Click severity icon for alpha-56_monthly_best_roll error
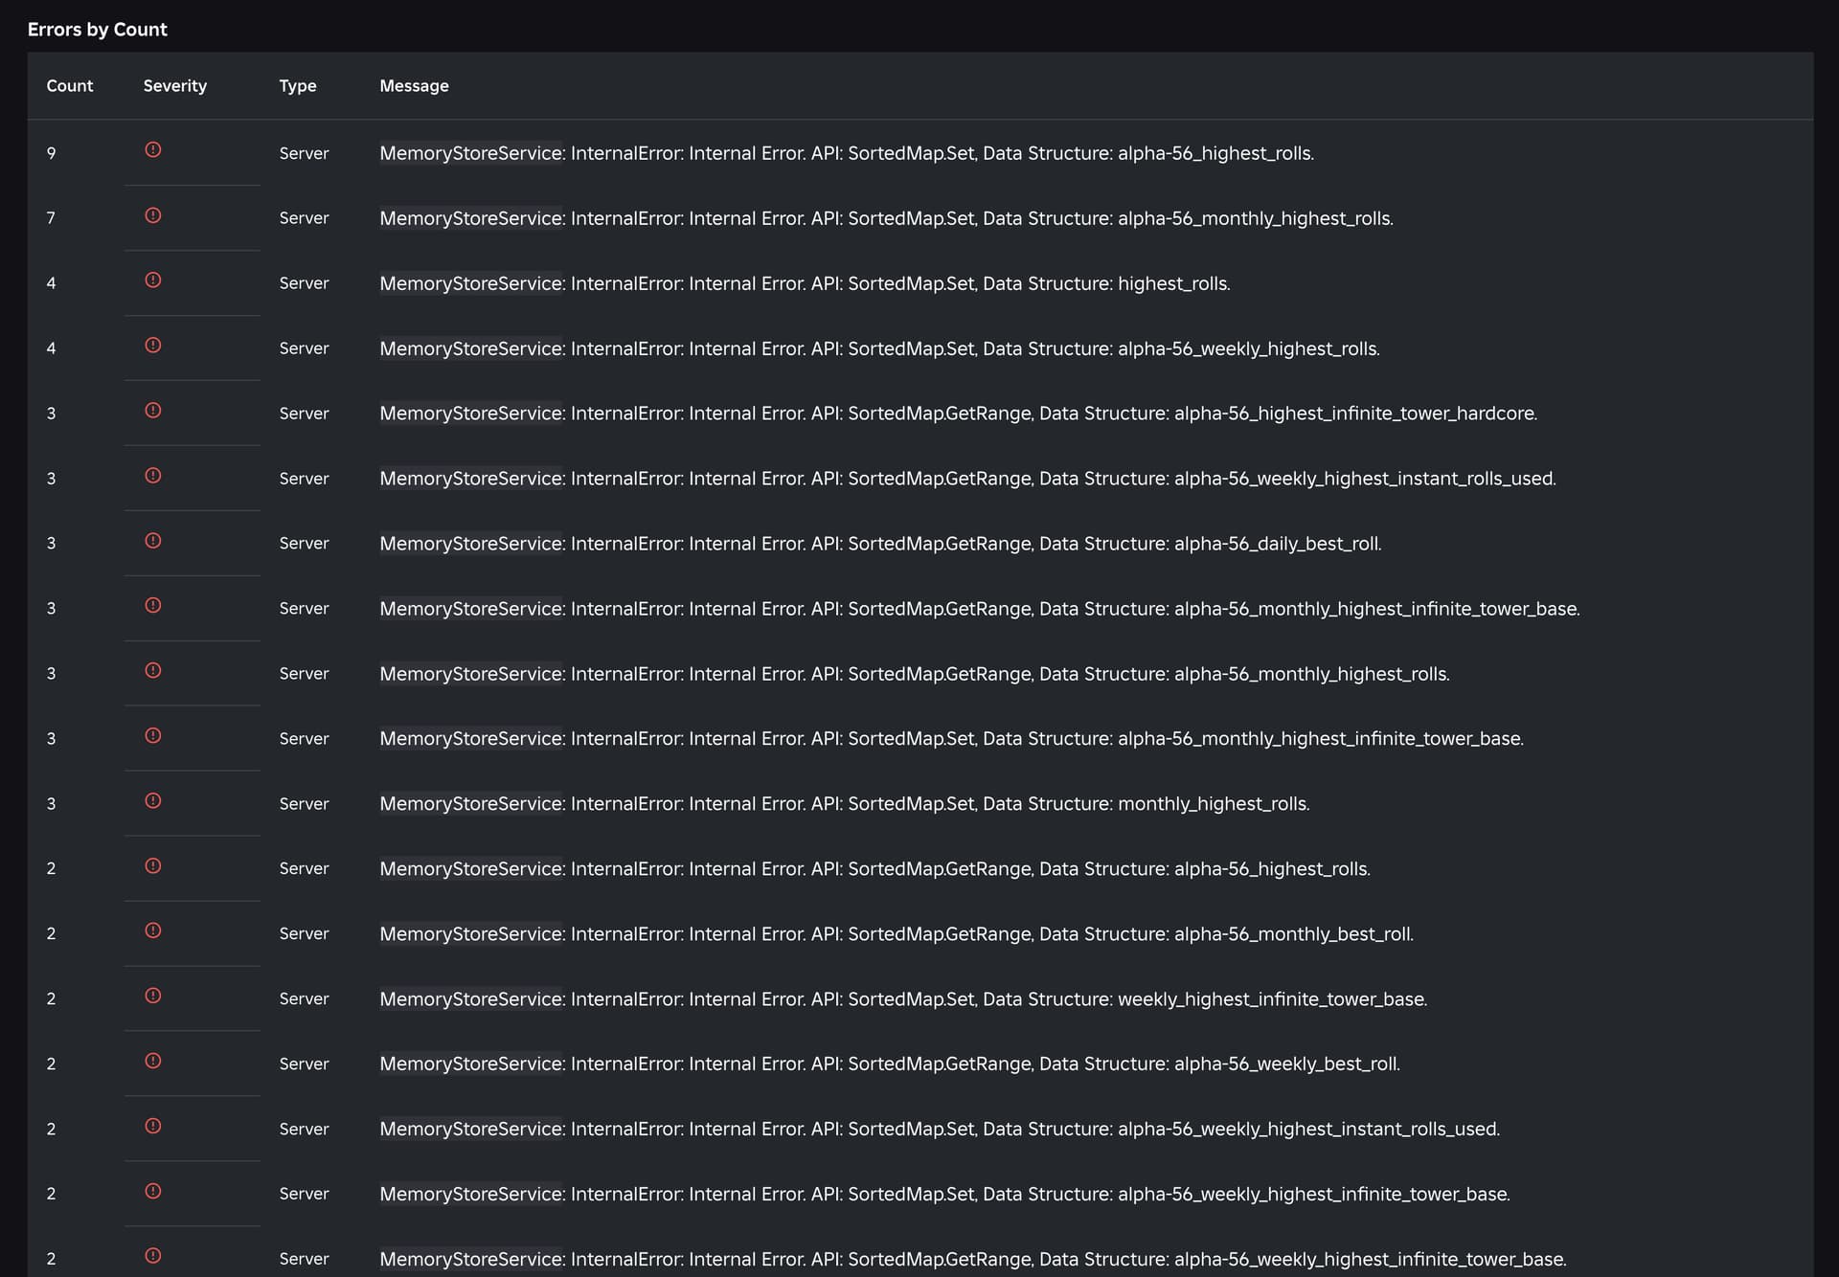 tap(152, 930)
